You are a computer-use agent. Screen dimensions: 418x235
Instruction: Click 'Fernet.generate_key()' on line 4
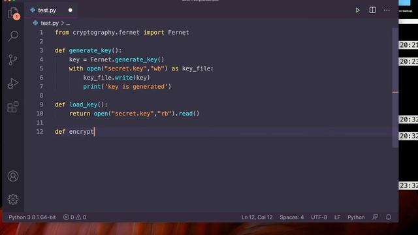127,59
